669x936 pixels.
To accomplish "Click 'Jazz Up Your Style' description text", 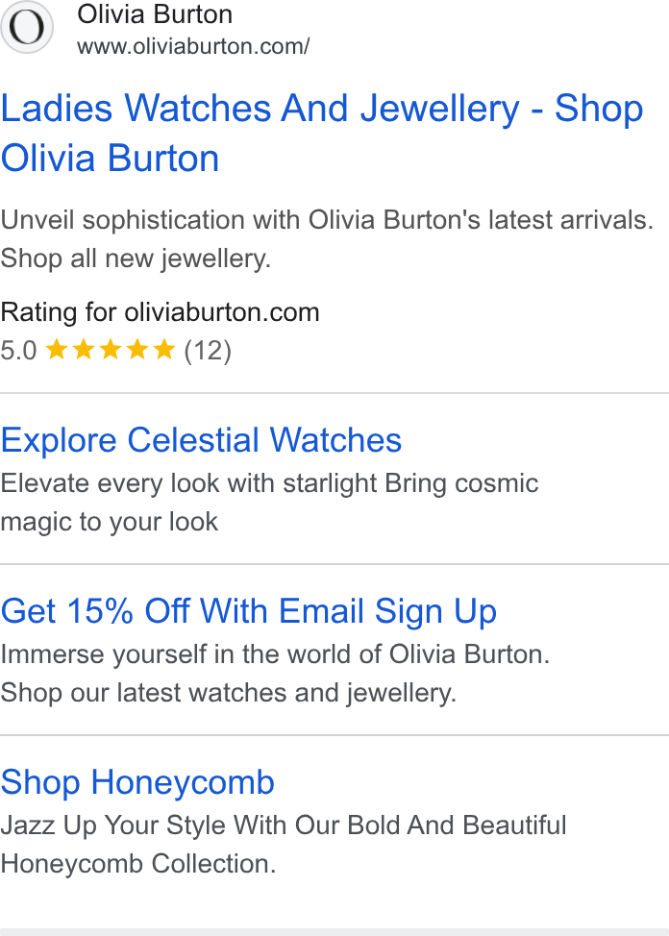I will [x=284, y=825].
